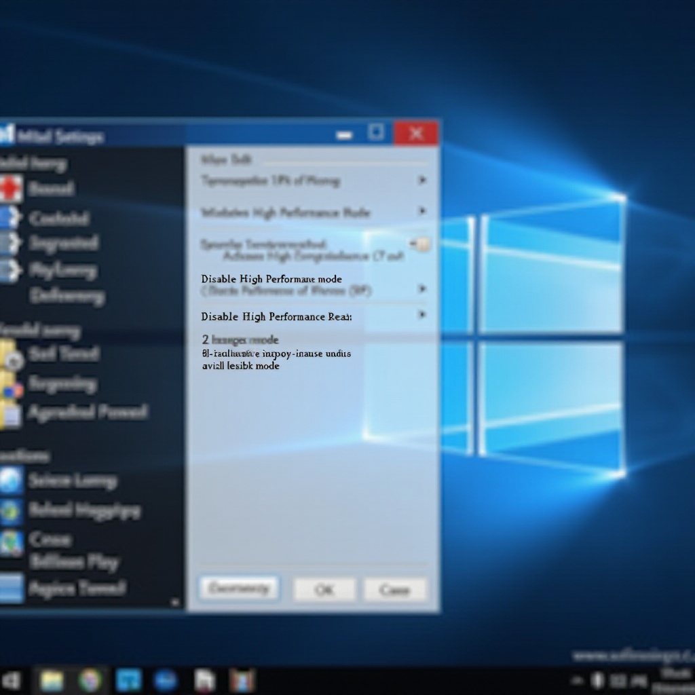Click the OK button in the dialog
695x695 pixels.
tap(324, 590)
